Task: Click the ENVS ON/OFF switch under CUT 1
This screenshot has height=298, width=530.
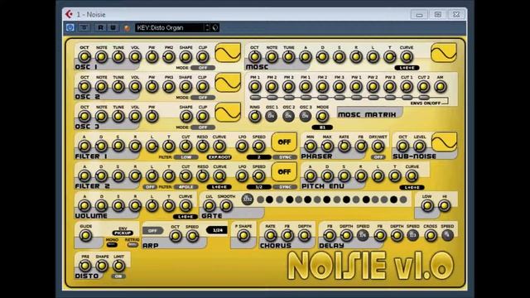Action: coord(407,98)
